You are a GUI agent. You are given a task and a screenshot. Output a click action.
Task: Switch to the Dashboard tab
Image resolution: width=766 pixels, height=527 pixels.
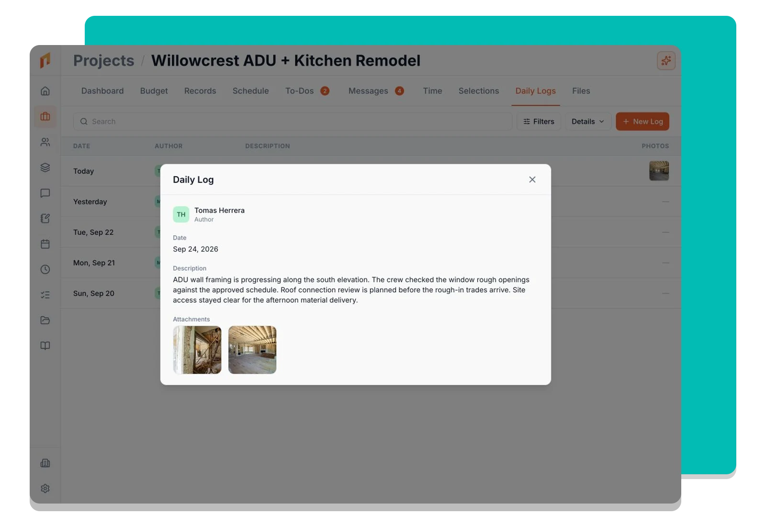click(102, 91)
